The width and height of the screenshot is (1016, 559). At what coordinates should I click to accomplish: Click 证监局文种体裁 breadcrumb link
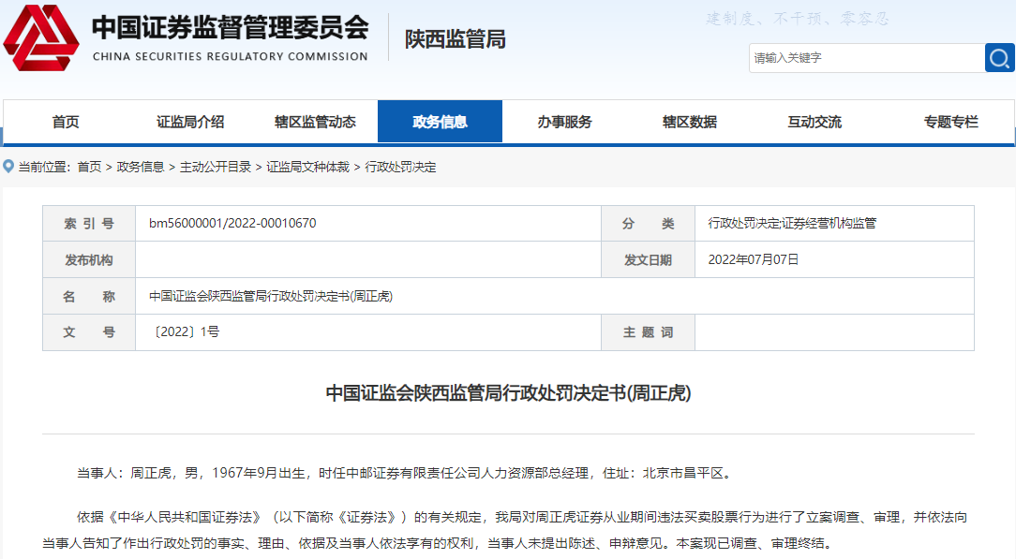tap(307, 167)
